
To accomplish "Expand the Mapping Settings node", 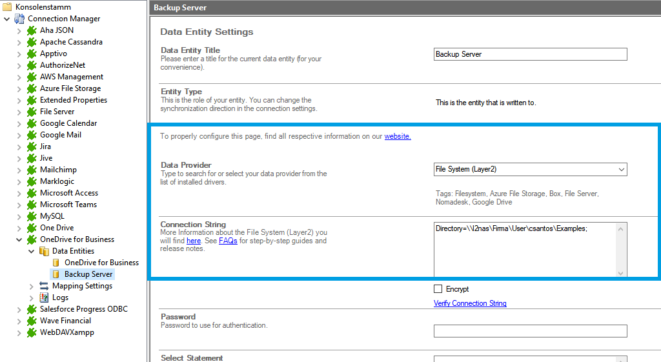I will tap(32, 286).
